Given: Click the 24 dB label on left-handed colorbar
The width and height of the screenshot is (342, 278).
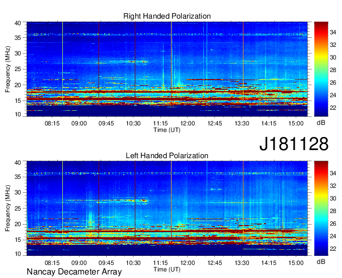Looking at the screenshot, I should [333, 236].
